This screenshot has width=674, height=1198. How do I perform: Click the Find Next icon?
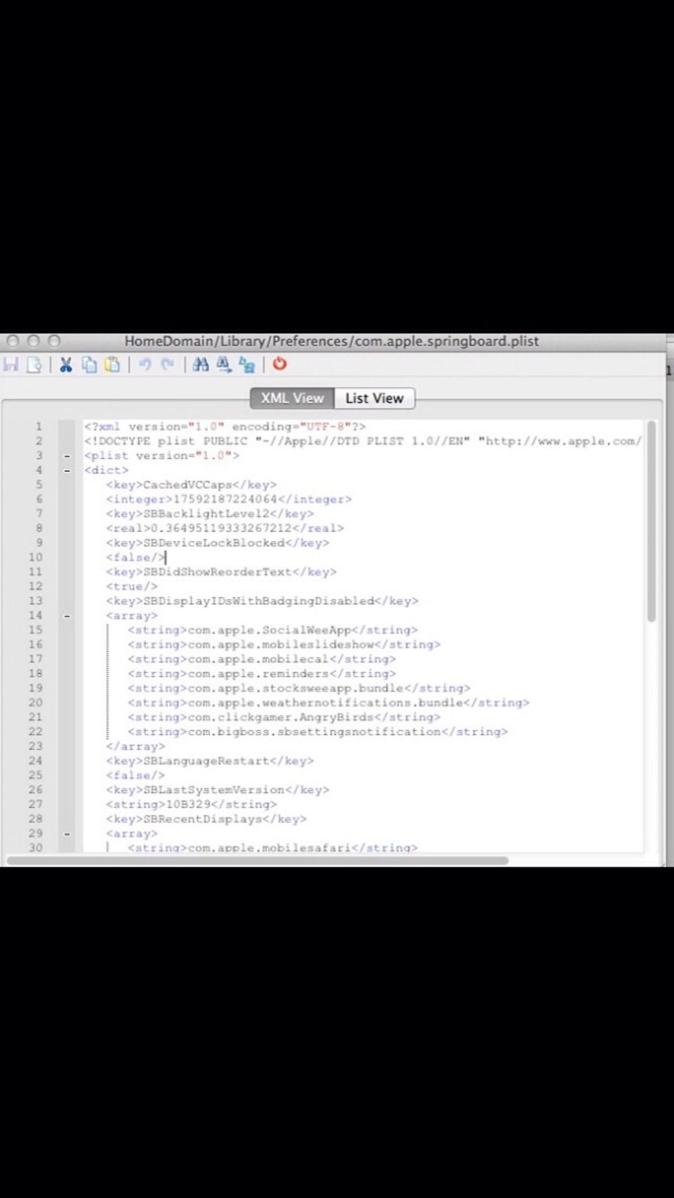pyautogui.click(x=224, y=364)
